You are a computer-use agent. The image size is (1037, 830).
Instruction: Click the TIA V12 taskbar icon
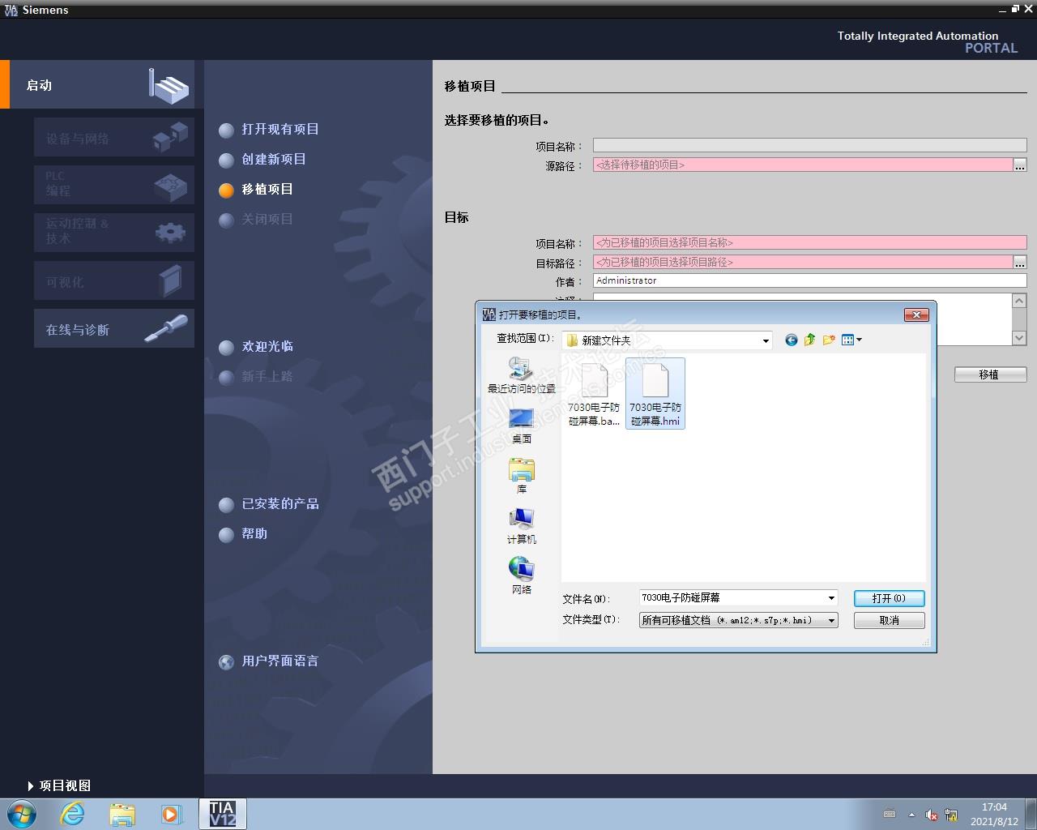[222, 814]
